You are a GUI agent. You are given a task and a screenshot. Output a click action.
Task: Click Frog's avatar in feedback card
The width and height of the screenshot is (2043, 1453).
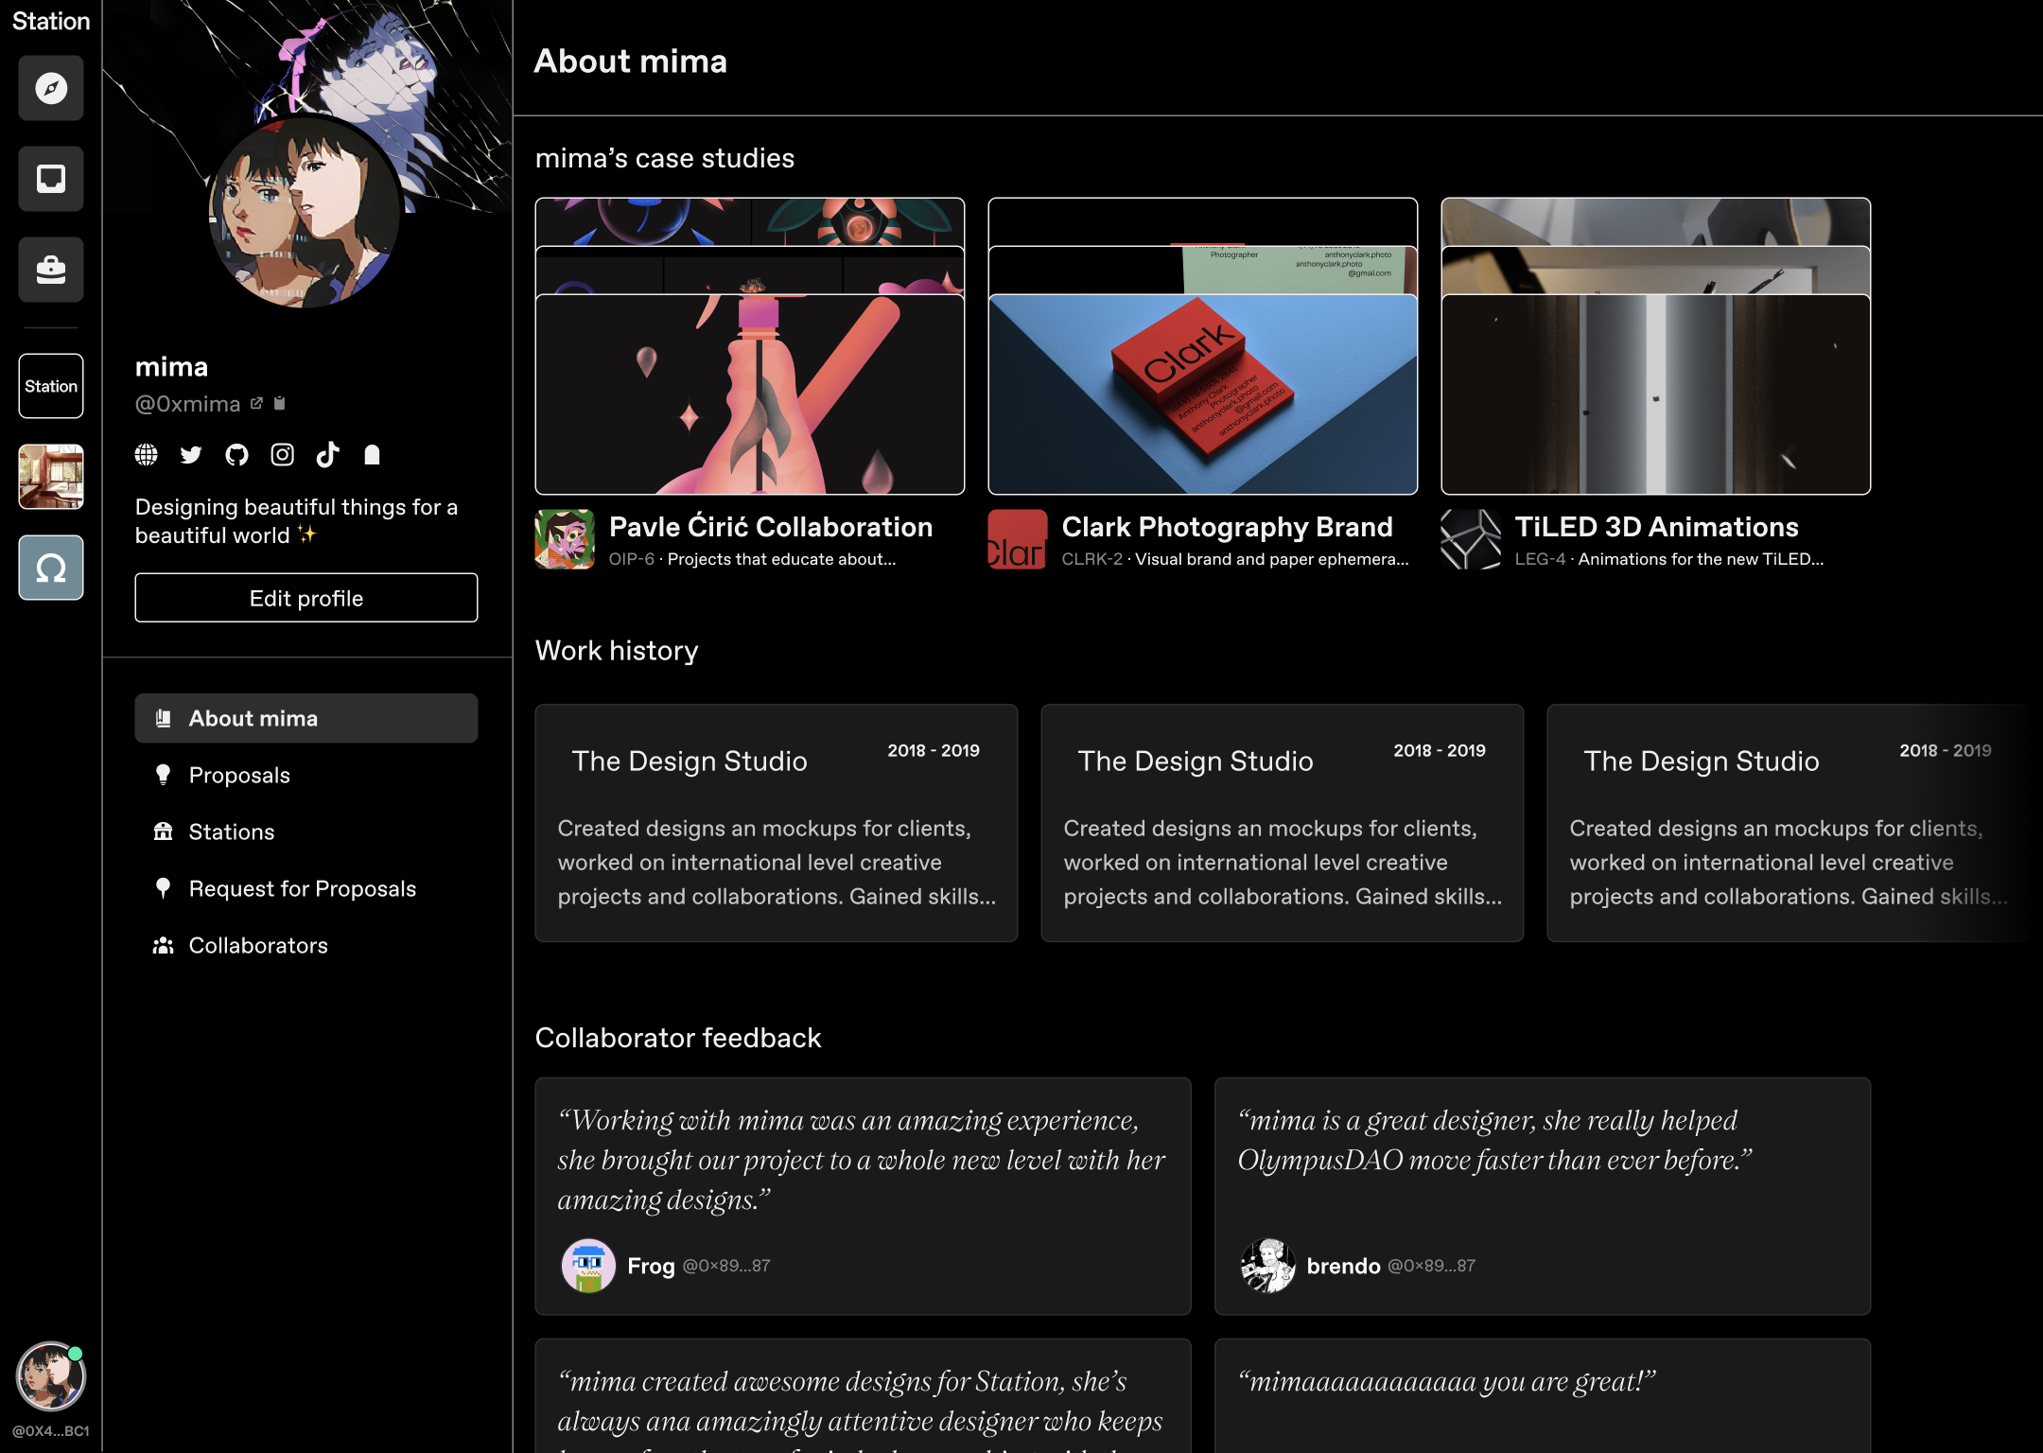[588, 1266]
